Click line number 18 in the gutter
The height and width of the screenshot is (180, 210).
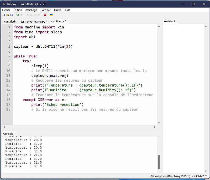point(8,109)
